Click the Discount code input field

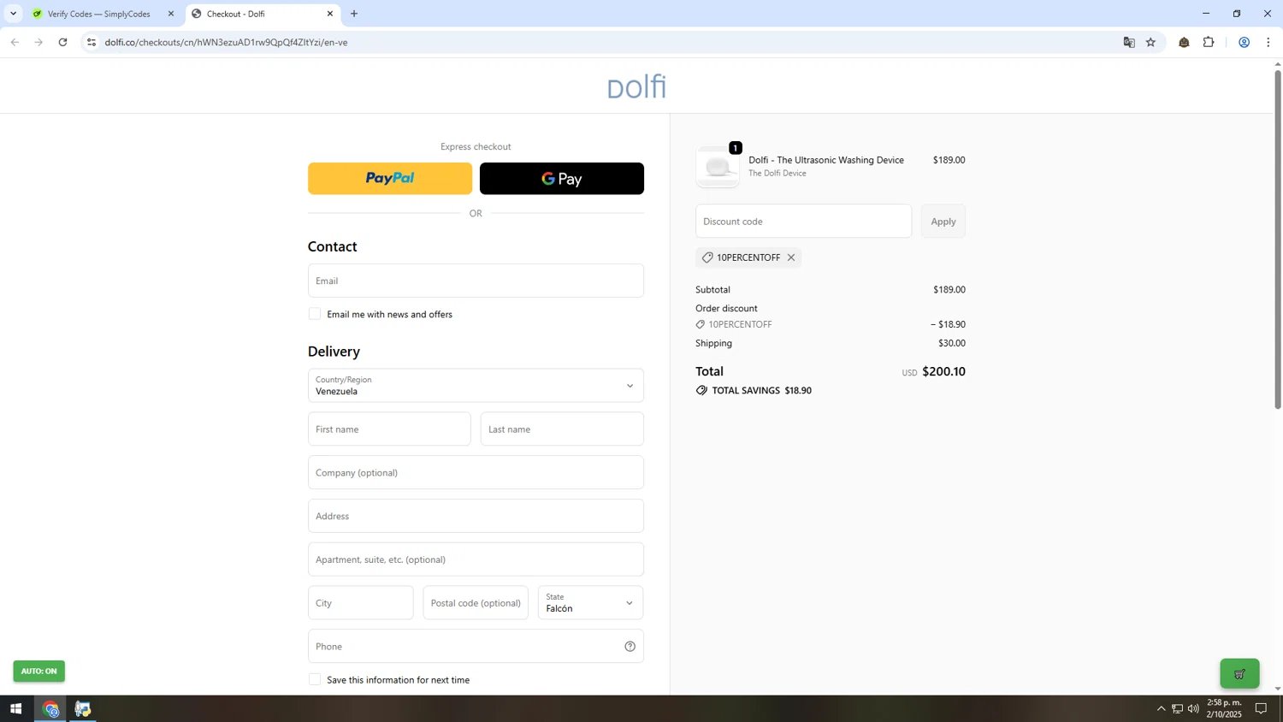pyautogui.click(x=803, y=222)
